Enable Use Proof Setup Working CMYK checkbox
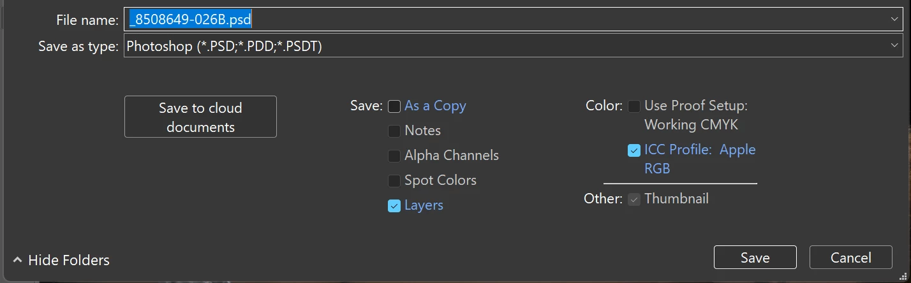 pyautogui.click(x=633, y=106)
